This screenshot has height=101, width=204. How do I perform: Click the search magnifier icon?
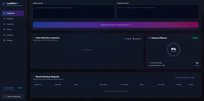(x=176, y=78)
